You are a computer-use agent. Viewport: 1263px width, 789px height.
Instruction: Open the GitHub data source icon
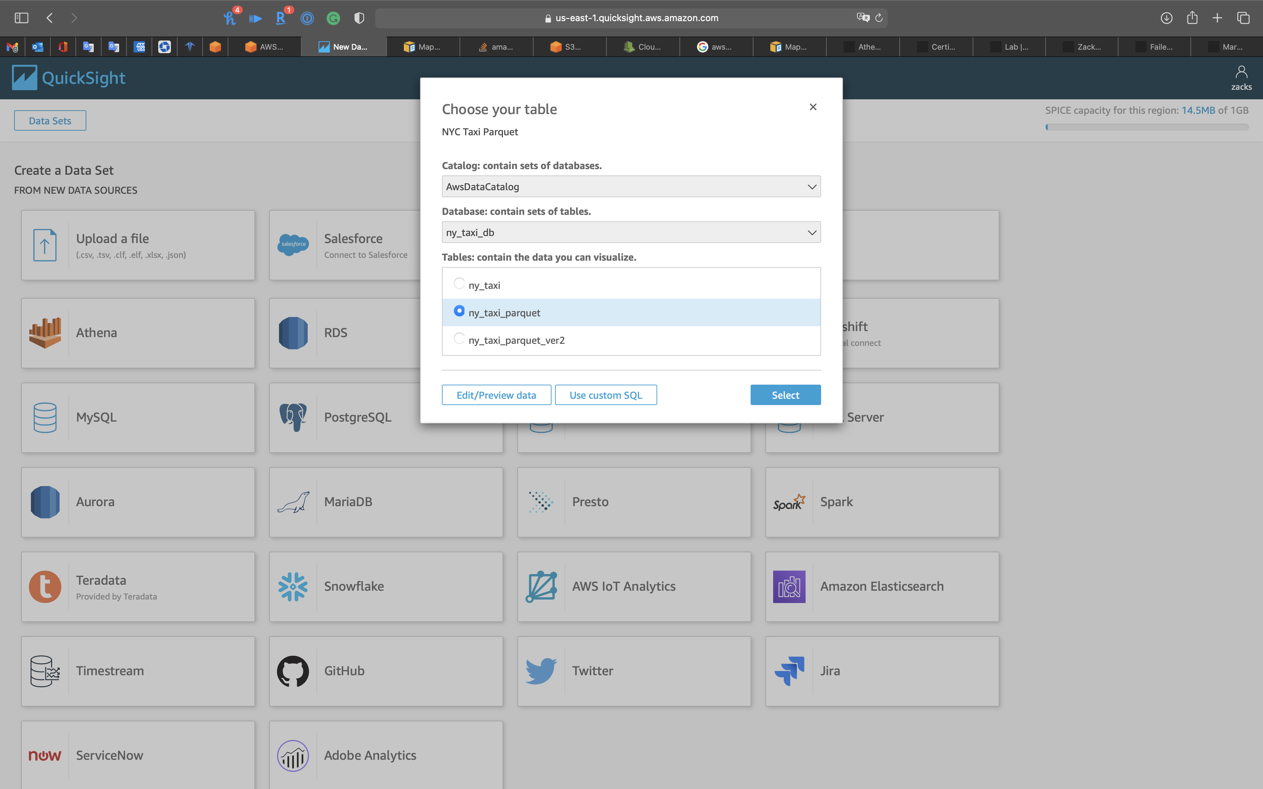point(293,671)
